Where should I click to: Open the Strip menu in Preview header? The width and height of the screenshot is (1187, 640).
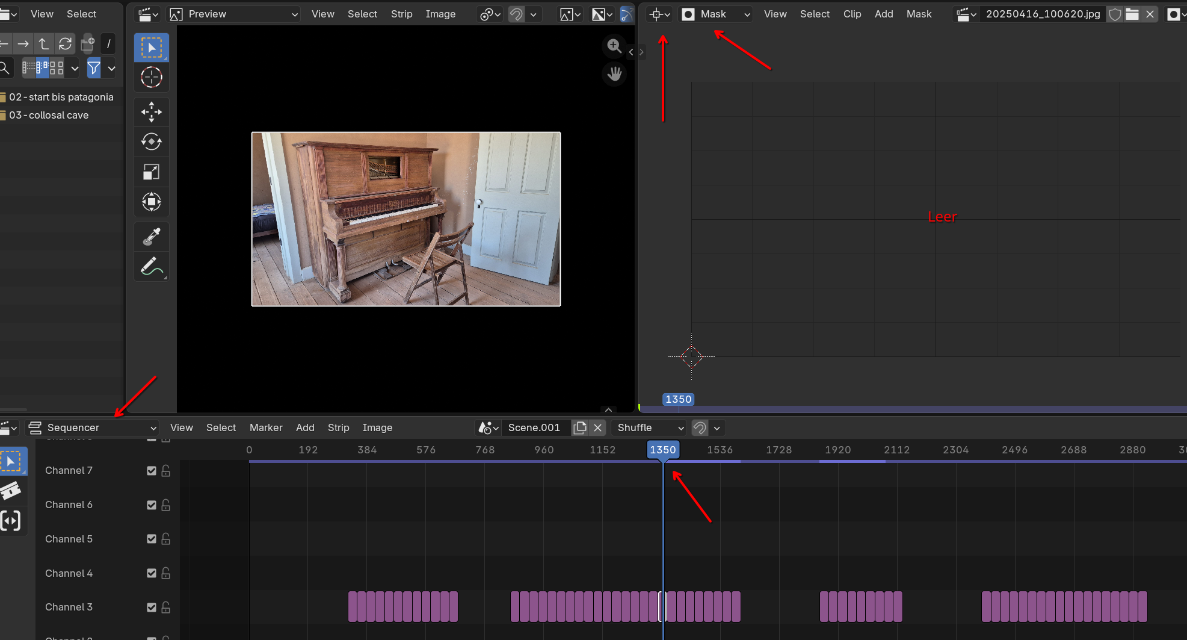[x=401, y=14]
